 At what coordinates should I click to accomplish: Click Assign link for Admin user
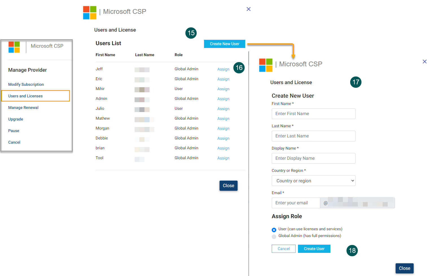(223, 99)
